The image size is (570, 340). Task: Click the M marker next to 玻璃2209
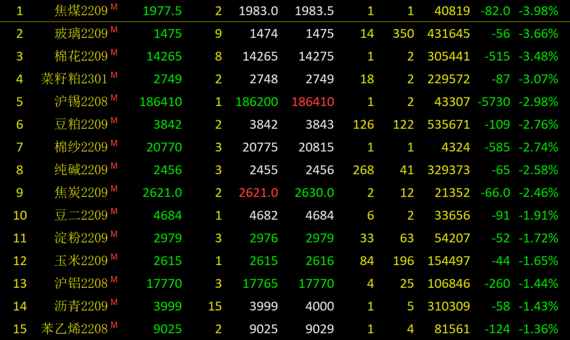tap(114, 30)
